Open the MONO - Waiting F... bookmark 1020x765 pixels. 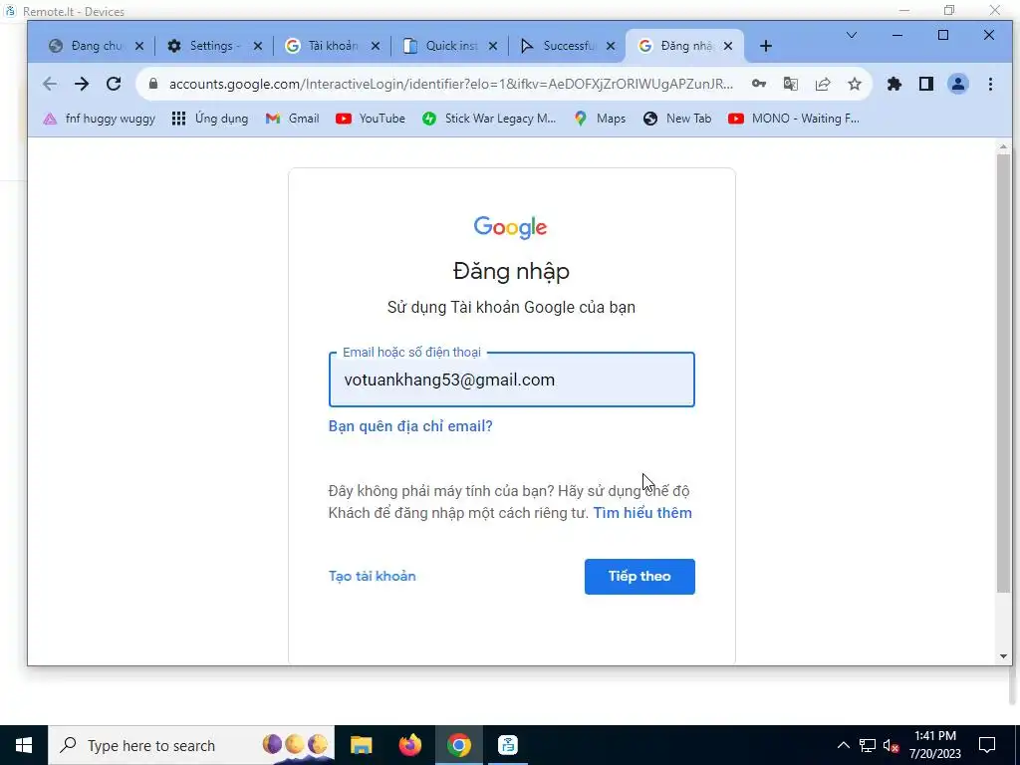(794, 119)
